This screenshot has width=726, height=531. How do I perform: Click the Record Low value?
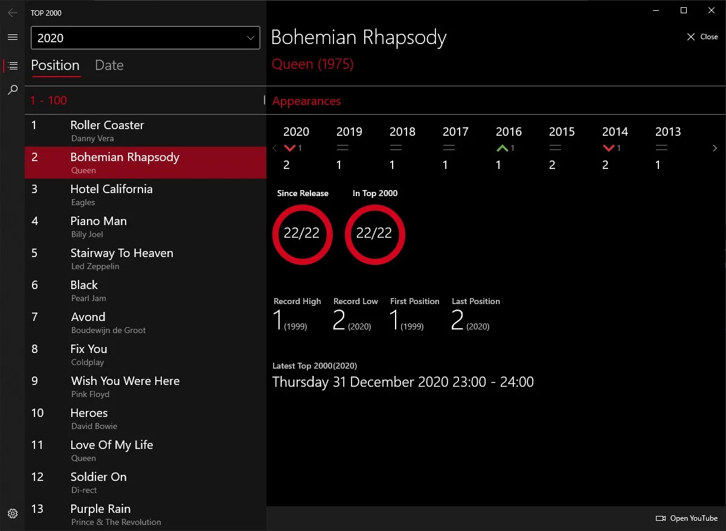352,320
